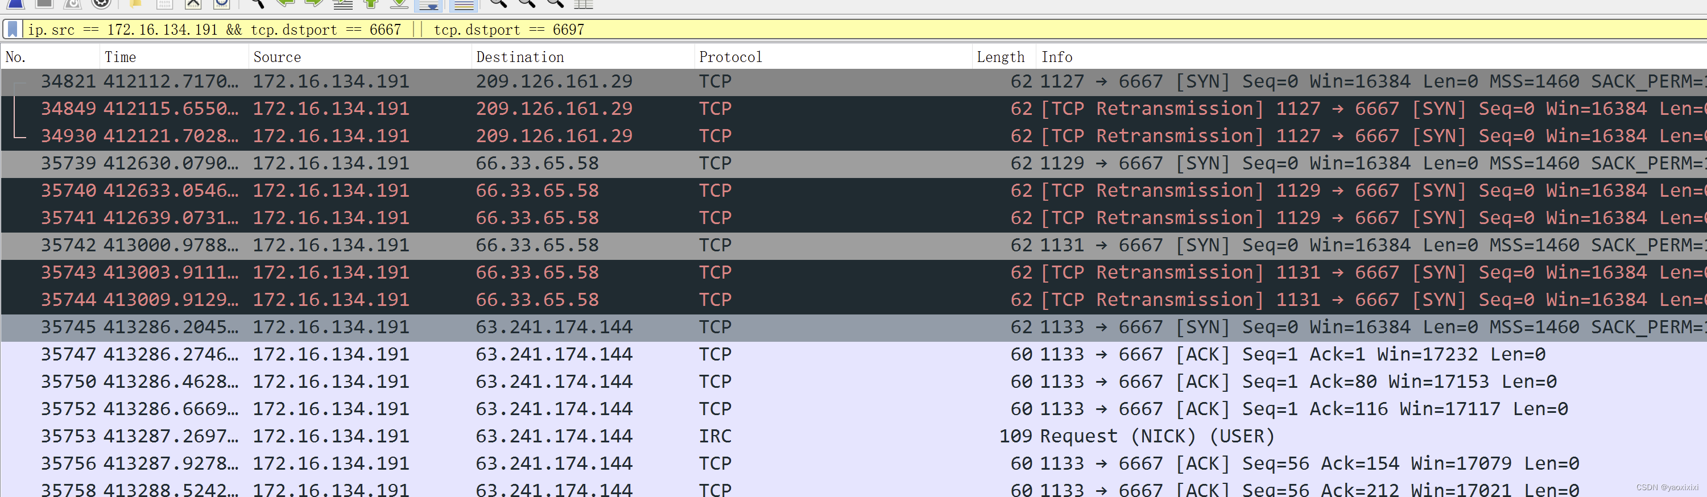Select packet 35758 with Ack=212

pos(853,488)
